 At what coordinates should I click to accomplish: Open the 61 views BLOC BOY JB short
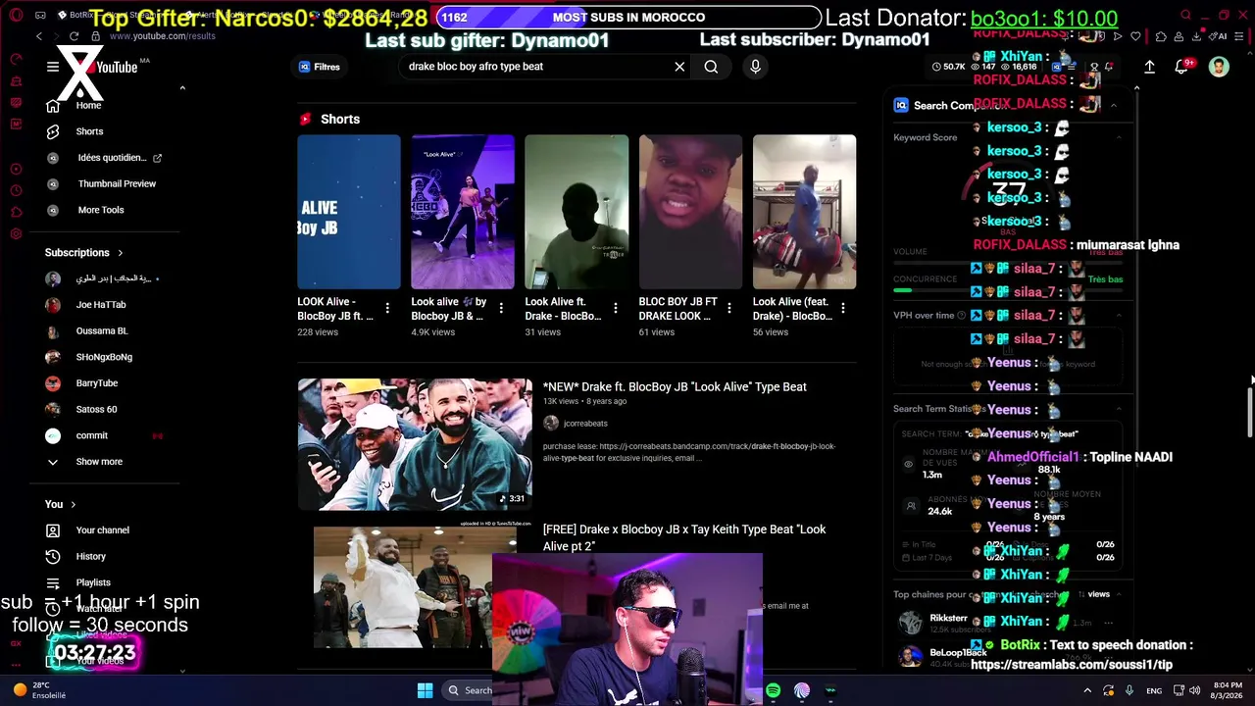coord(690,212)
